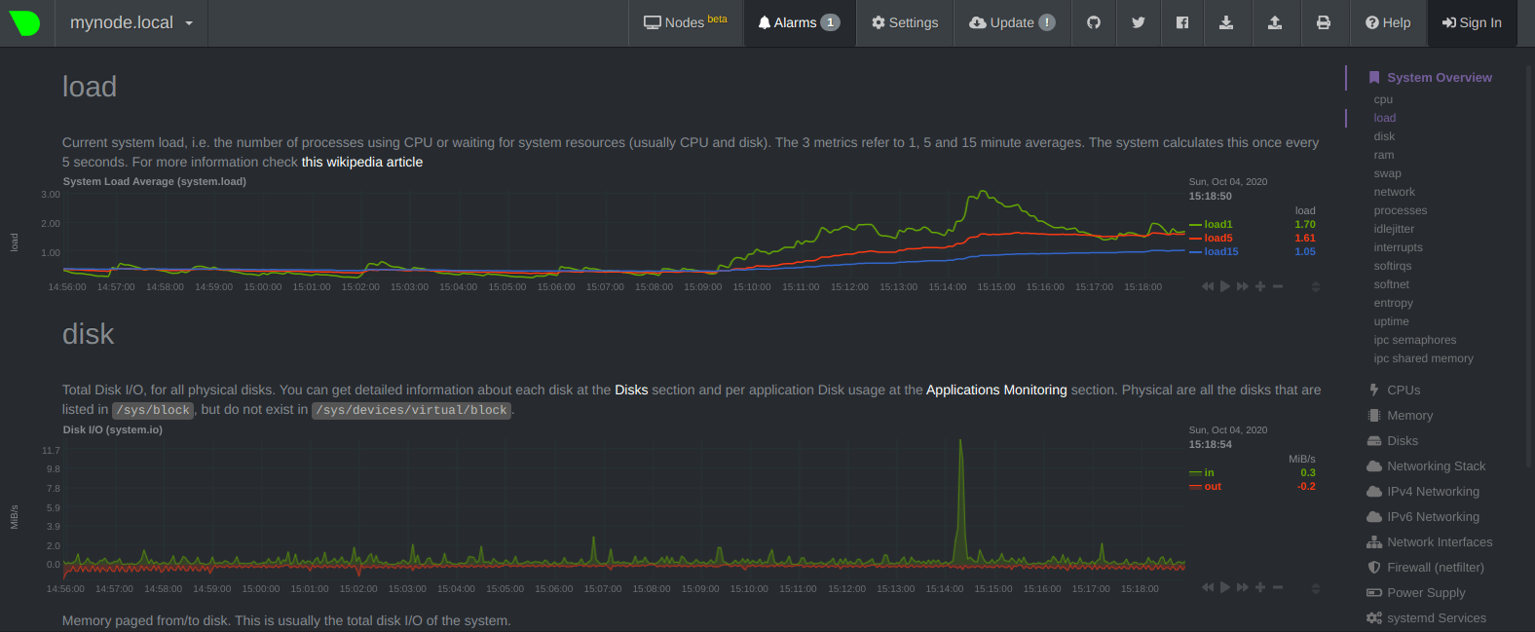The width and height of the screenshot is (1535, 632).
Task: Pan the Disk I/O chart right
Action: pos(1243,587)
